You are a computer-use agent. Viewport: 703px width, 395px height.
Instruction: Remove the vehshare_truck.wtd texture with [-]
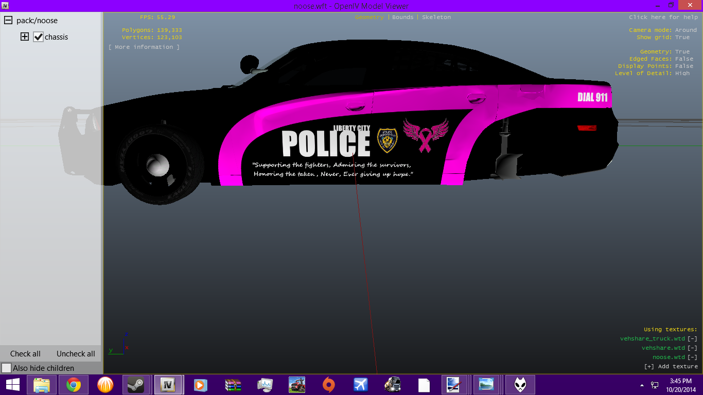click(x=692, y=338)
